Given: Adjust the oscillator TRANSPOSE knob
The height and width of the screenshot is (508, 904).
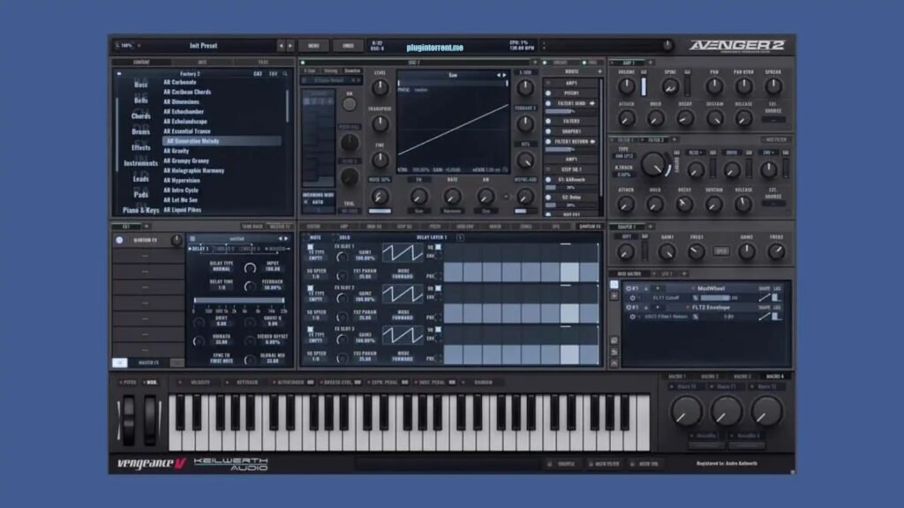Looking at the screenshot, I should point(380,123).
